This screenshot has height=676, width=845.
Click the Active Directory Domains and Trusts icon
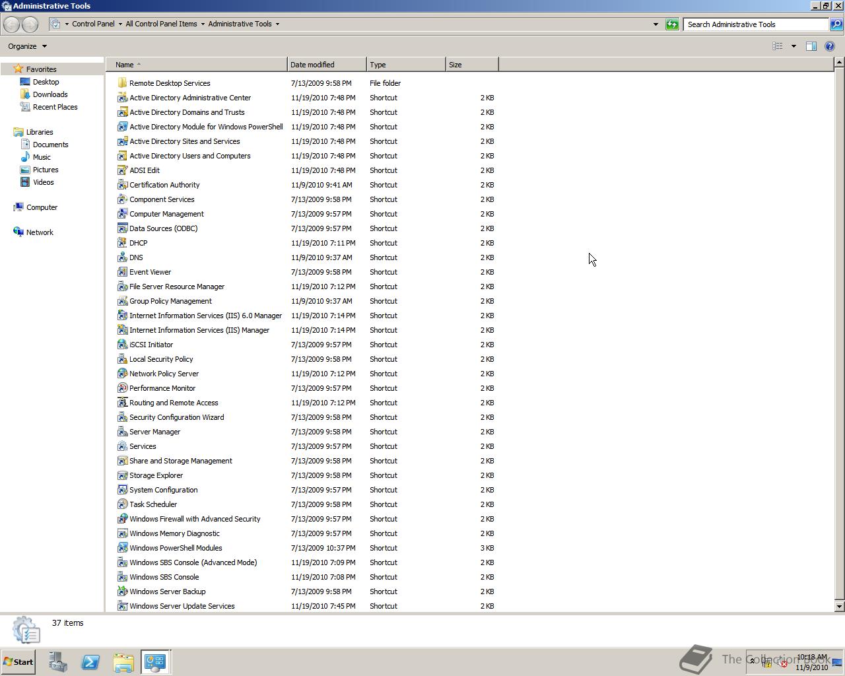click(x=122, y=112)
